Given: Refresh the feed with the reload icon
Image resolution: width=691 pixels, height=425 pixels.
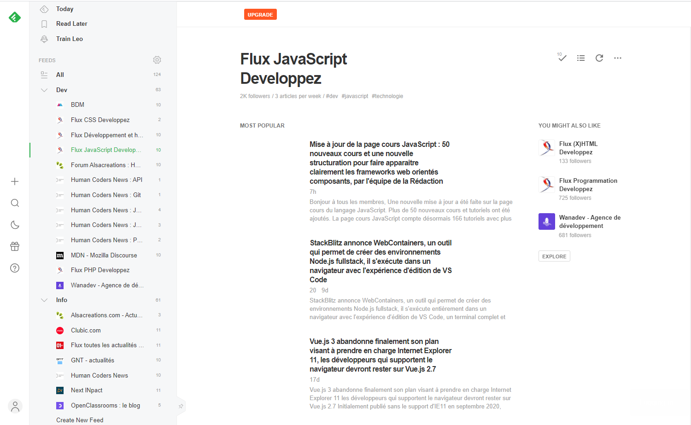Looking at the screenshot, I should click(599, 58).
